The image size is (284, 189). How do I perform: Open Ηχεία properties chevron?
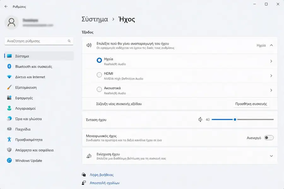click(x=271, y=61)
